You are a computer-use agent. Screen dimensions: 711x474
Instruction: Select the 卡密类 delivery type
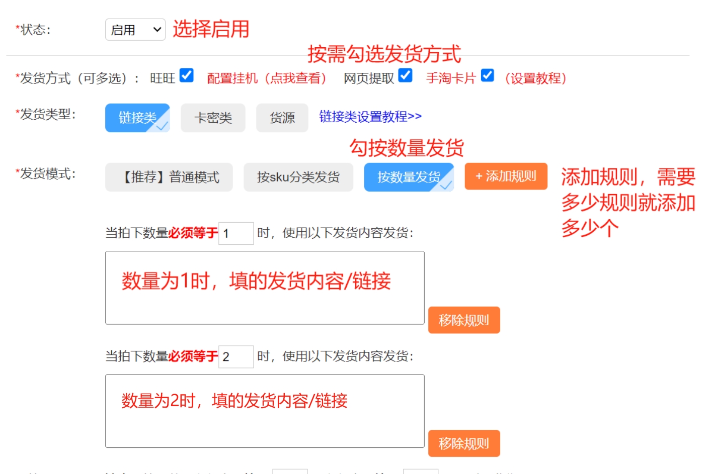pos(213,118)
